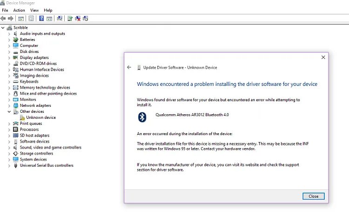Viewport: 349px width, 214px height.
Task: Expand the Monitors chevron
Action: (9, 100)
